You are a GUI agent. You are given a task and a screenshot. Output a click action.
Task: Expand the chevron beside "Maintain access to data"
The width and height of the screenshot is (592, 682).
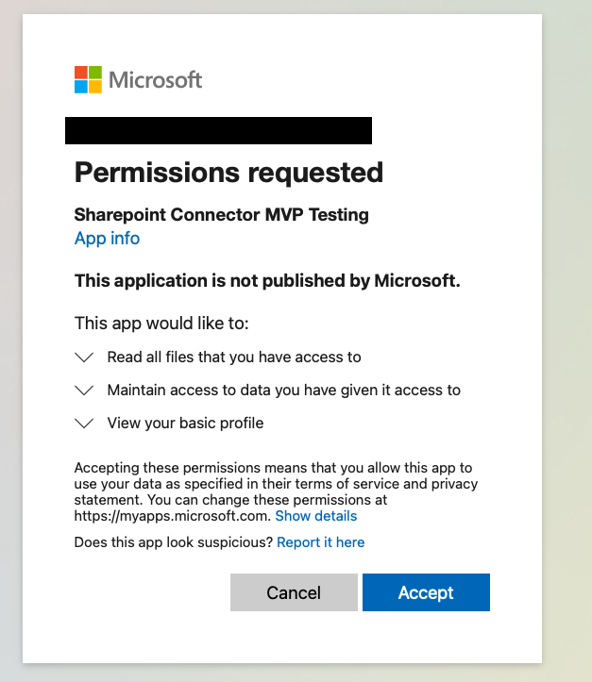point(84,390)
